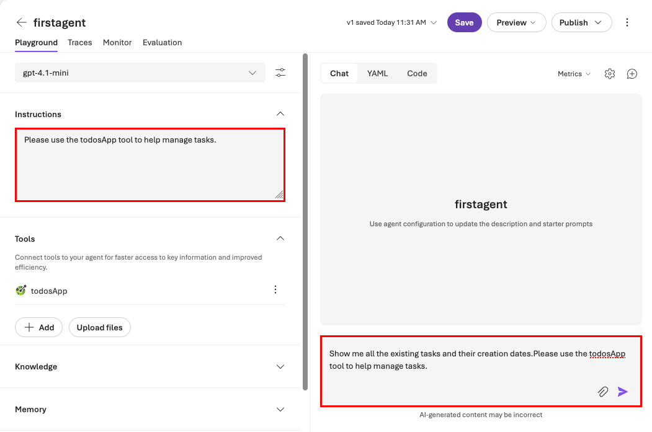Viewport: 652px width, 432px height.
Task: Open the model parameters sliders icon
Action: 280,73
